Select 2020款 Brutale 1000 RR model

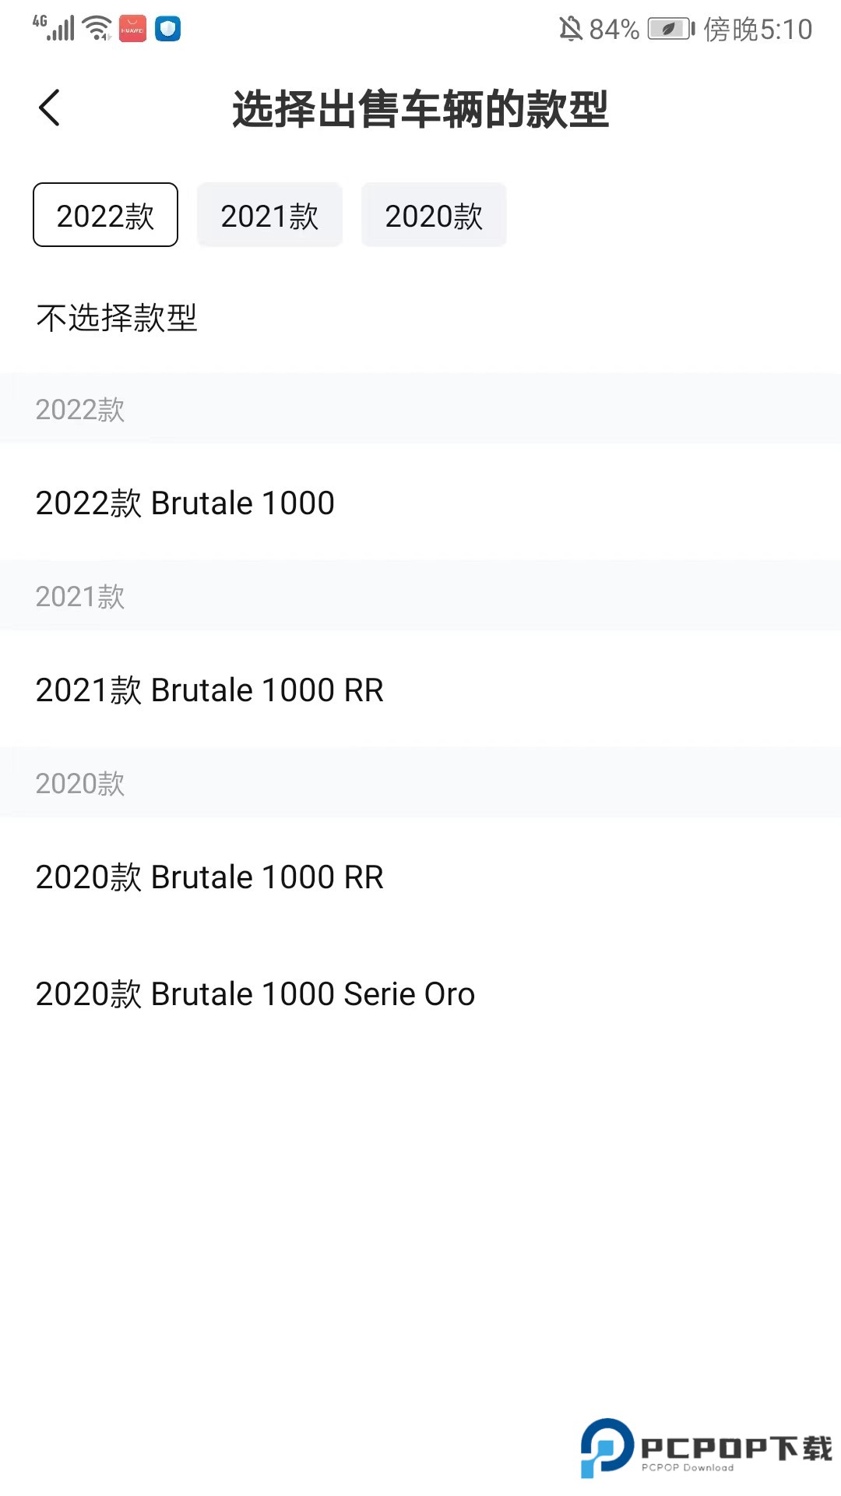pyautogui.click(x=209, y=877)
